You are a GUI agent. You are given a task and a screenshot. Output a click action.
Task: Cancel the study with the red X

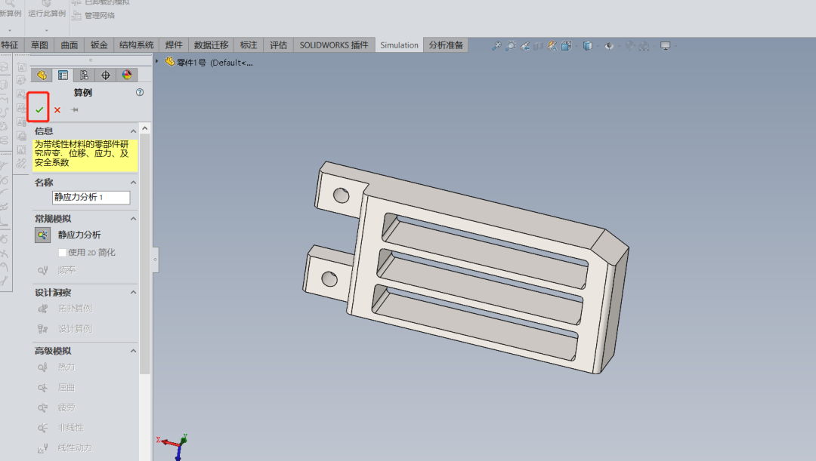coord(57,110)
